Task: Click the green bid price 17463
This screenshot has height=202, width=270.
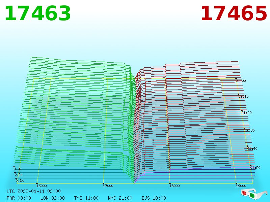Action: tap(38, 13)
